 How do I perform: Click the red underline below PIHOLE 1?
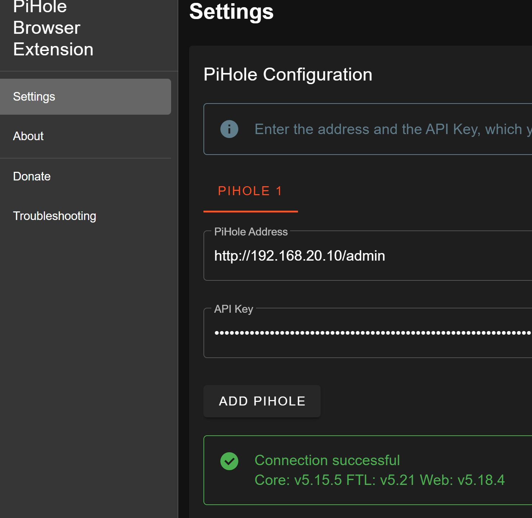tap(251, 211)
